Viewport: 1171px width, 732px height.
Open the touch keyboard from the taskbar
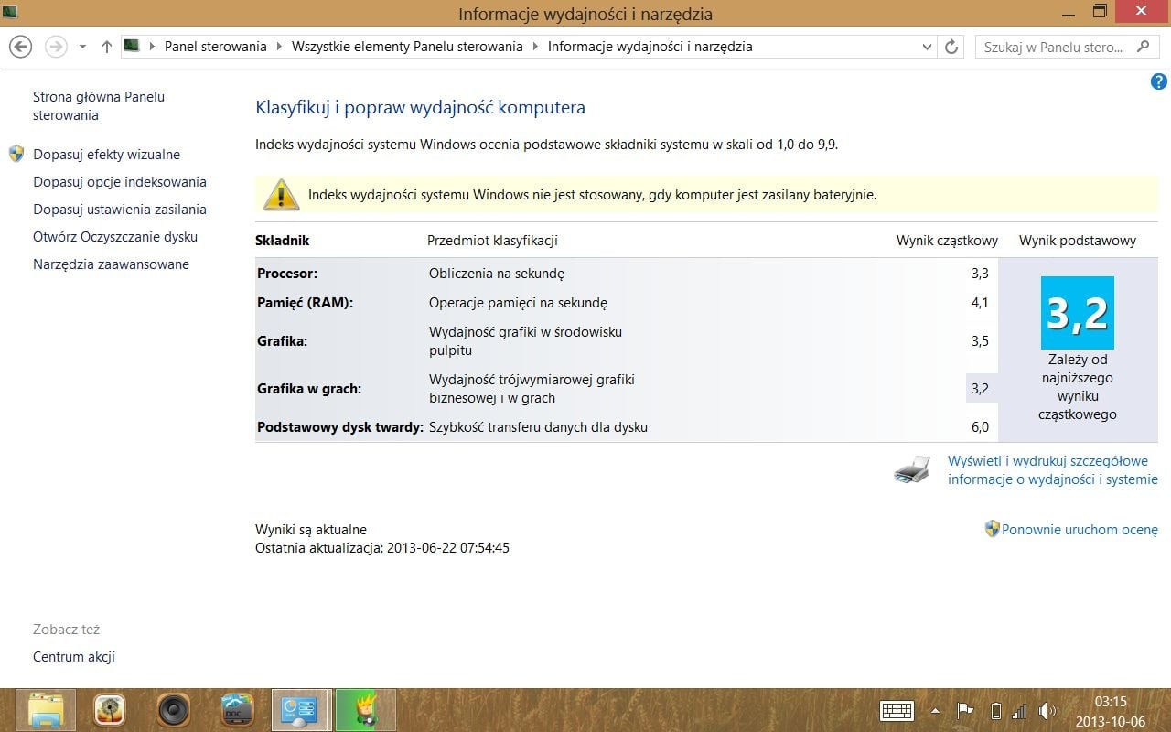(x=897, y=710)
